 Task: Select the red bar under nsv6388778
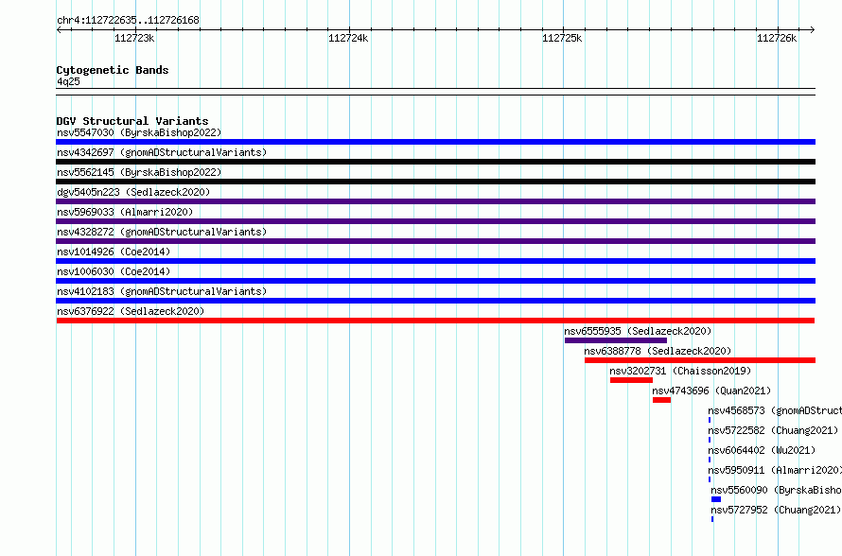(x=700, y=360)
